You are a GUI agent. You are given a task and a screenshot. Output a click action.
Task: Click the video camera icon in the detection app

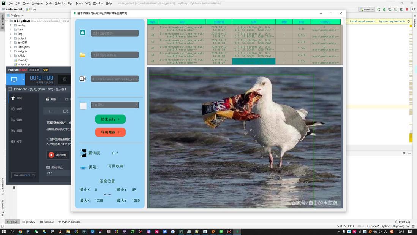tap(83, 78)
